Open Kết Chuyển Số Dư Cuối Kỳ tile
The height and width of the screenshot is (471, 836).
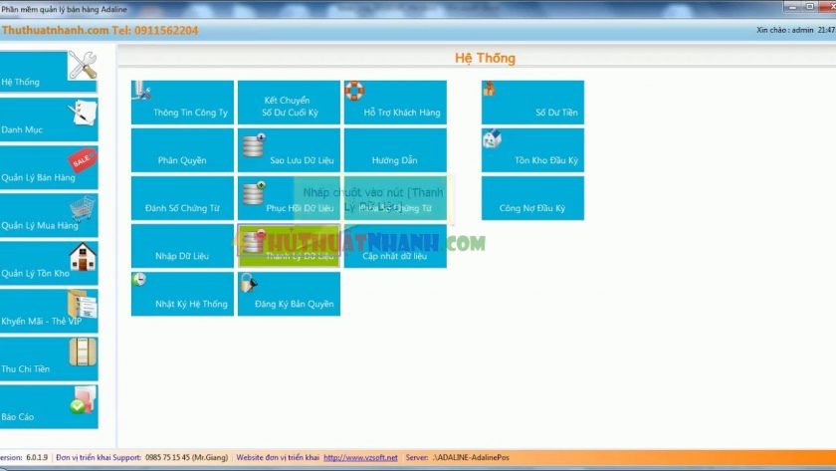(289, 103)
